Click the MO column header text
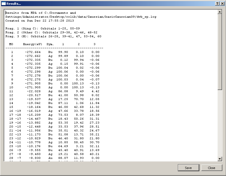This screenshot has height=176, width=226. 11,44
